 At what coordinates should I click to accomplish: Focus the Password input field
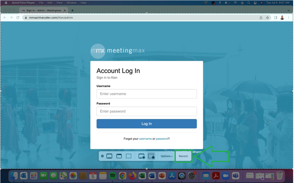[147, 111]
